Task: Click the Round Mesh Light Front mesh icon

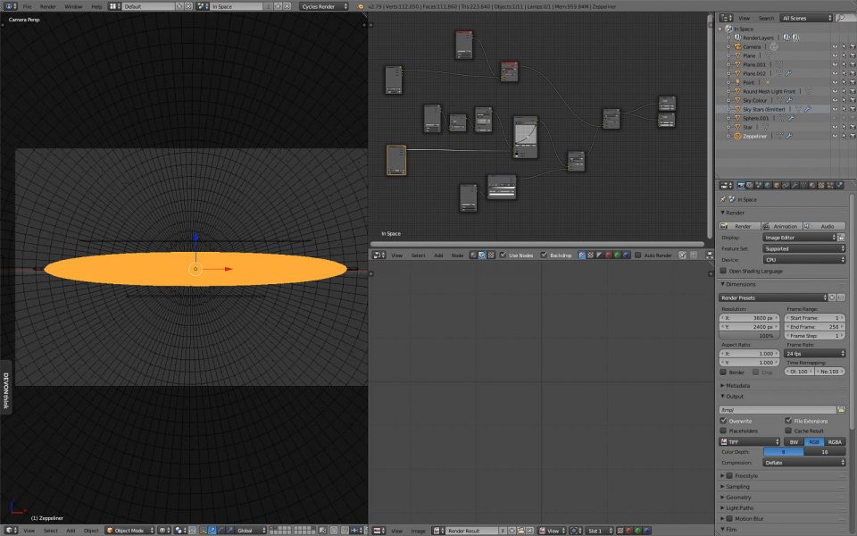Action: click(737, 91)
